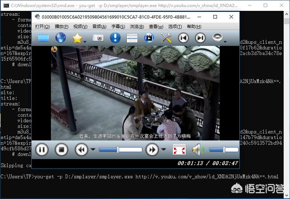Click the cmd.exe window title bar icon
Screen dimensions: 290x199
(x=6, y=5)
